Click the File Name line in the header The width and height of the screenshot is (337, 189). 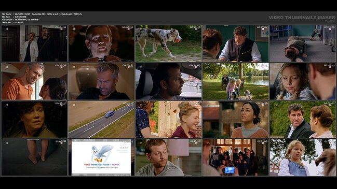pos(42,14)
